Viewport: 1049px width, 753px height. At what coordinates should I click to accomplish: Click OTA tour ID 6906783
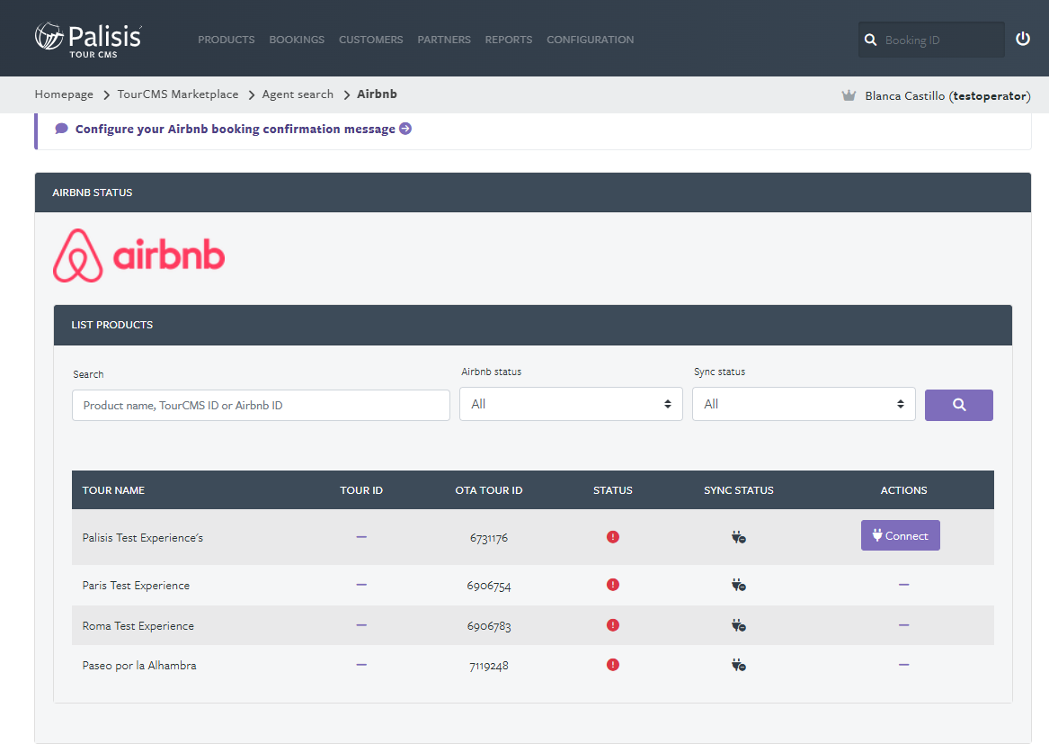pos(489,626)
